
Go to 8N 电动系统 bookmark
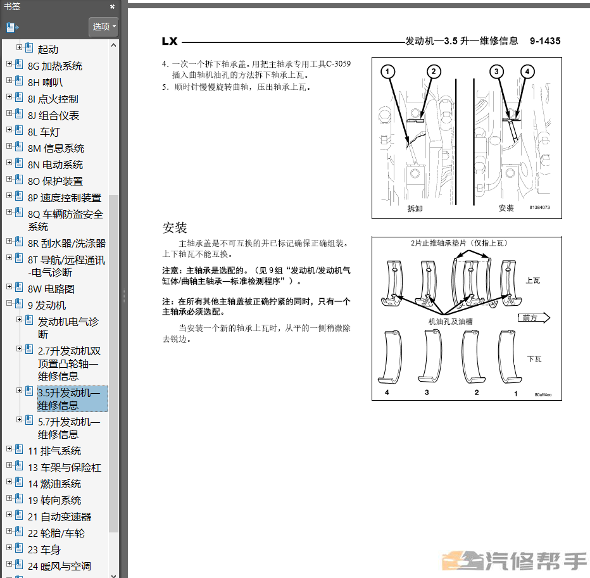click(55, 165)
